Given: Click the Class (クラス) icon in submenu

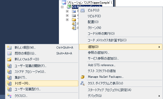Looking at the screenshot, I should pos(9,96).
